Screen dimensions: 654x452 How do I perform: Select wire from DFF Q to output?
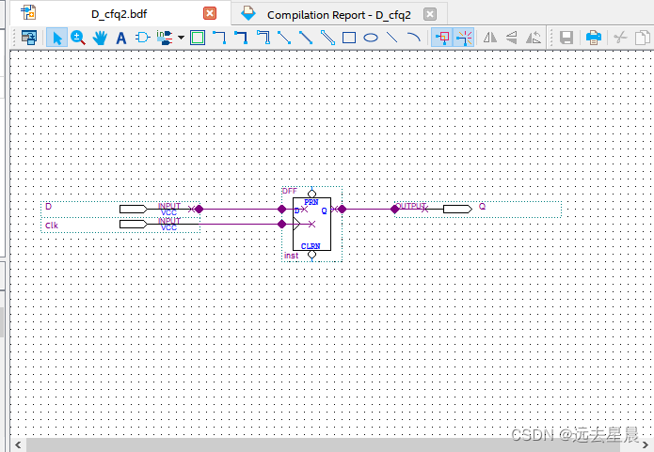[x=368, y=210]
